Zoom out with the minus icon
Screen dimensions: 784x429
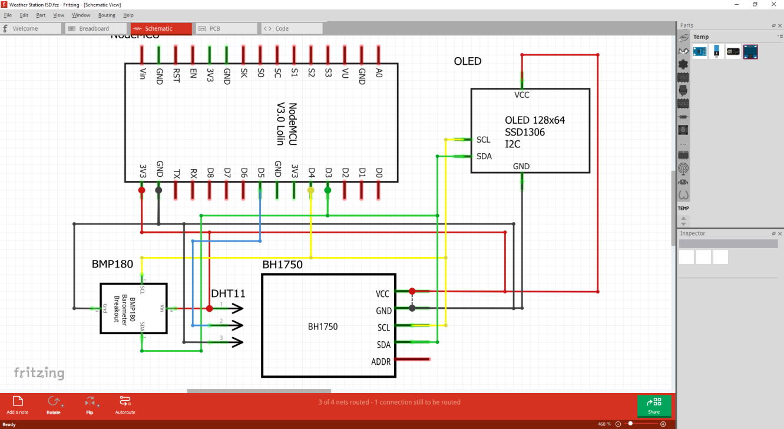click(618, 424)
